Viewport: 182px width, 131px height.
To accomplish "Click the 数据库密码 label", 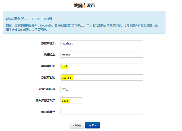I will pos(48,77).
